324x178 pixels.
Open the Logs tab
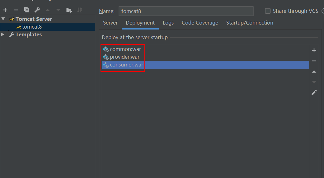point(168,23)
